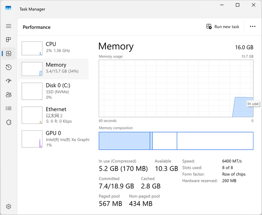This screenshot has height=215, width=262.
Task: Go to the Processes page icon
Action: click(x=9, y=40)
